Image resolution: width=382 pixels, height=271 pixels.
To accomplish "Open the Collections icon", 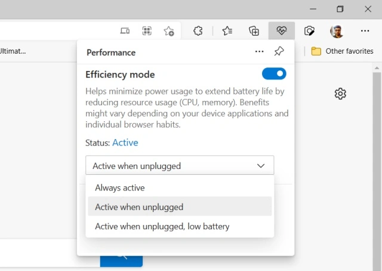I will click(254, 31).
